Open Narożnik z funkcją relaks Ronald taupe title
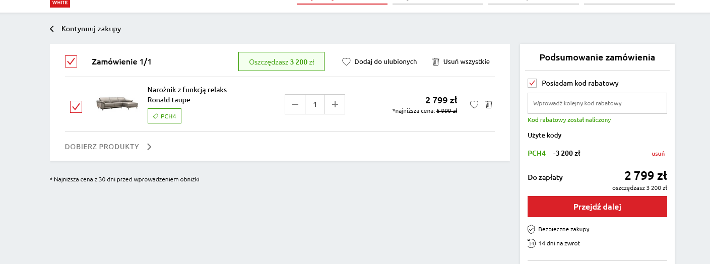The height and width of the screenshot is (264, 710). pyautogui.click(x=187, y=95)
